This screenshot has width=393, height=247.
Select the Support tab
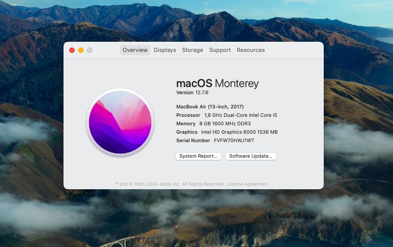pyautogui.click(x=220, y=50)
